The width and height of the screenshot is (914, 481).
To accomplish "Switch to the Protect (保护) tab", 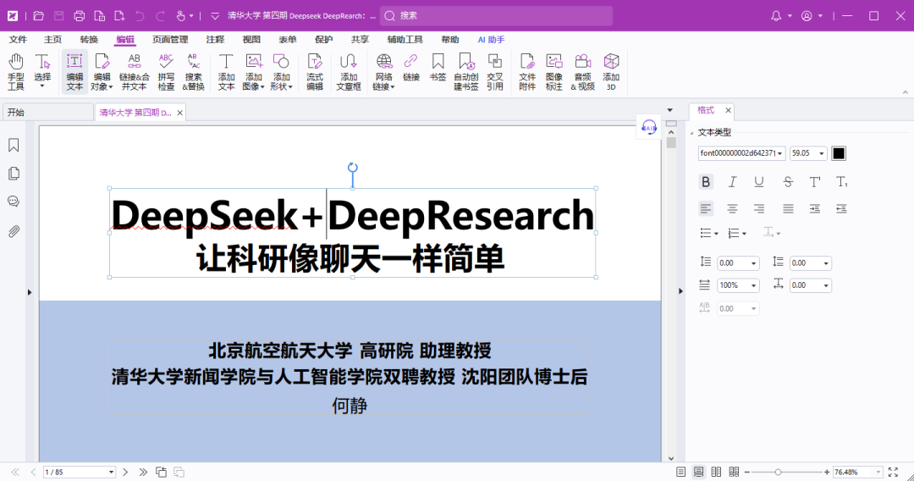I will 323,40.
